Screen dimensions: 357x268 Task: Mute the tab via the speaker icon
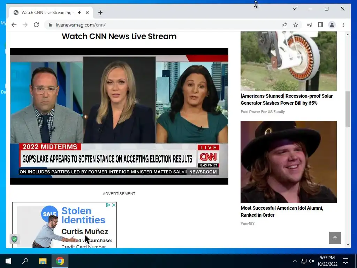coord(79,13)
